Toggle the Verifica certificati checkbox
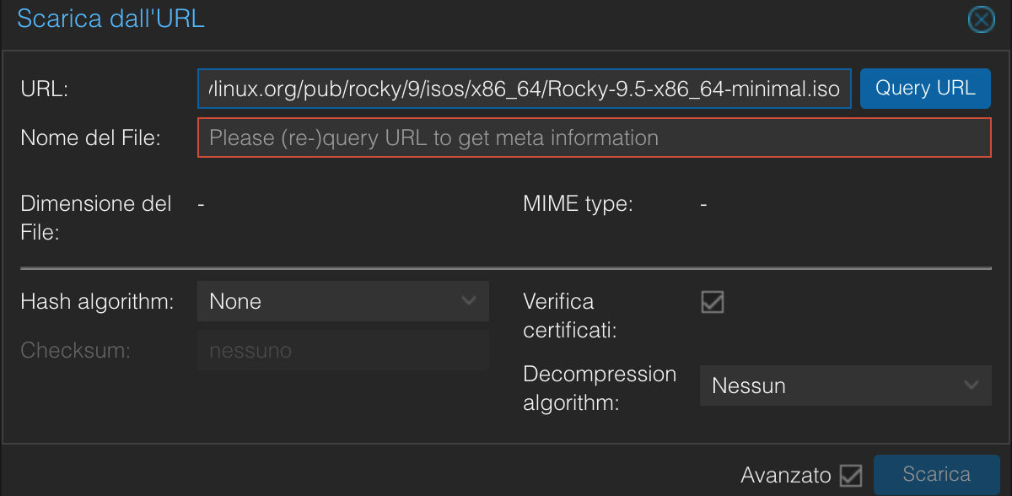This screenshot has width=1012, height=496. coord(713,302)
